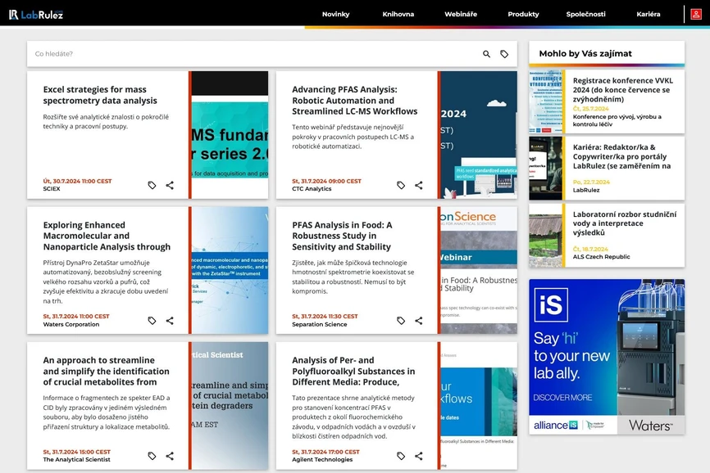Open 'PFAS Analysis in Food' webinar title
710x473 pixels.
[342, 236]
